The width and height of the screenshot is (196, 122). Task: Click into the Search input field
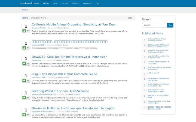pos(155,25)
